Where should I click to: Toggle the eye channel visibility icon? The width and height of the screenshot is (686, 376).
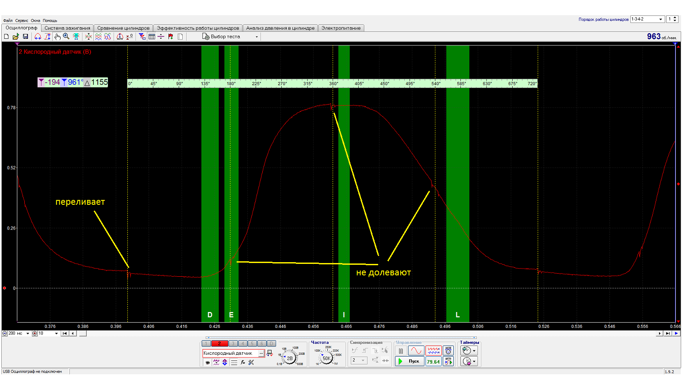tap(207, 362)
